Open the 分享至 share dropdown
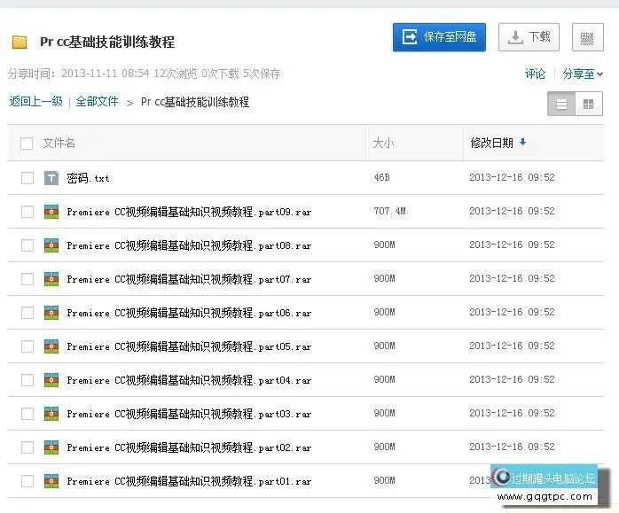619x513 pixels. 583,74
